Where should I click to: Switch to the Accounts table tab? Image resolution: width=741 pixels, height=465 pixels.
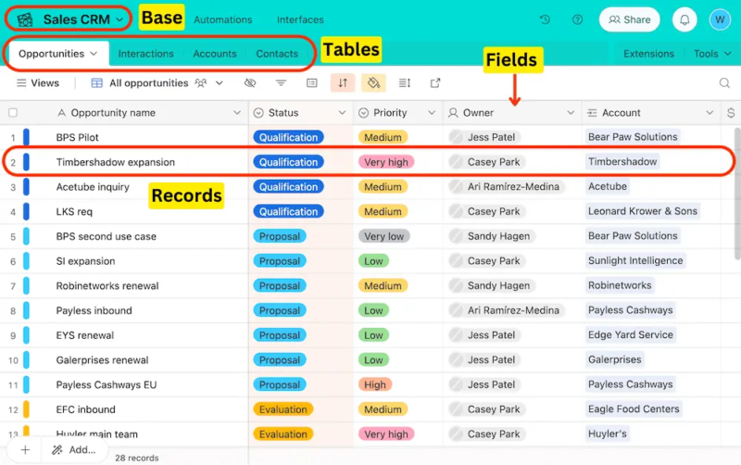click(x=215, y=54)
